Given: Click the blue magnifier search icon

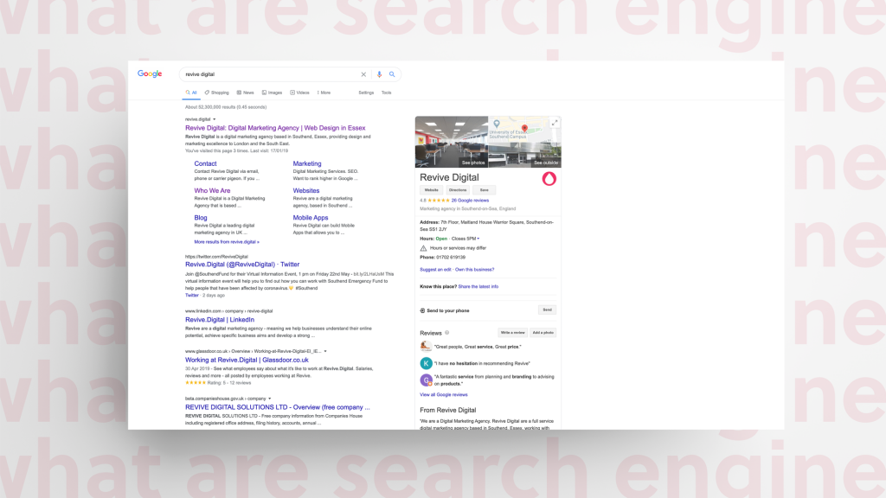Looking at the screenshot, I should (x=392, y=74).
